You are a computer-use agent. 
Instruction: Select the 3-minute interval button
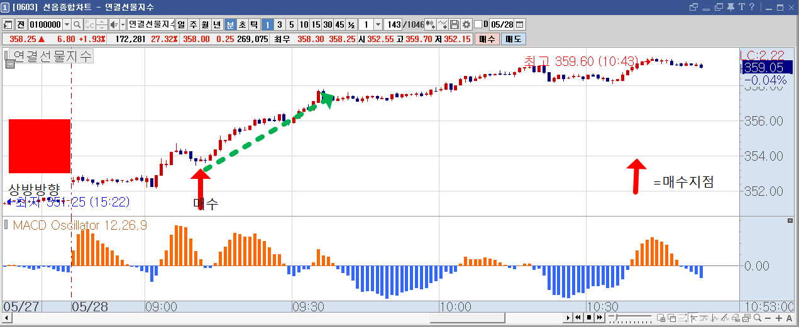[x=279, y=24]
